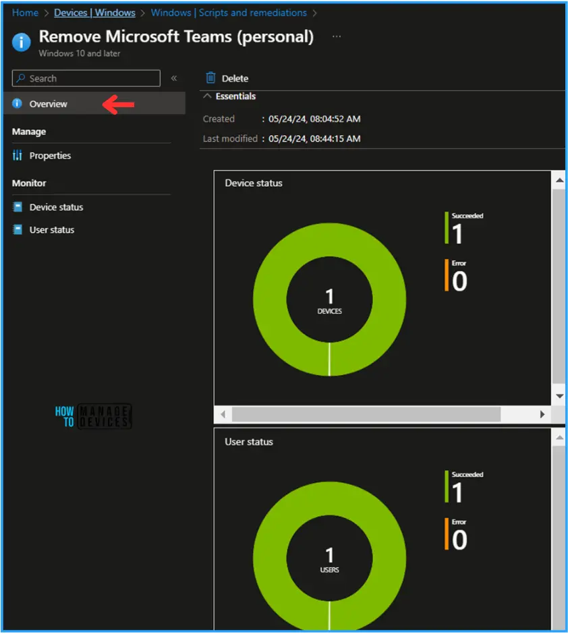This screenshot has width=568, height=634.
Task: Click the User status sidebar icon
Action: (x=18, y=230)
